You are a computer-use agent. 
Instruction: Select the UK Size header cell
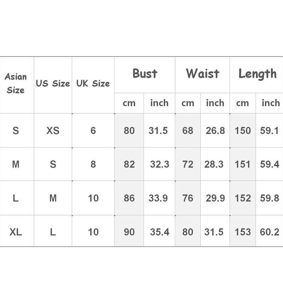coord(93,85)
